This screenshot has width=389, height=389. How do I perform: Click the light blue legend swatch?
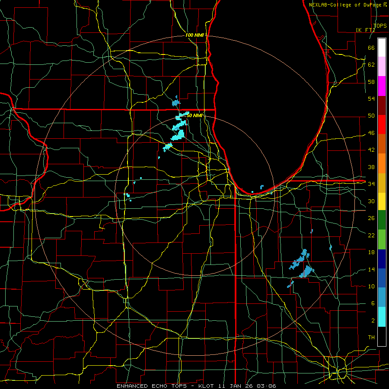point(382,297)
